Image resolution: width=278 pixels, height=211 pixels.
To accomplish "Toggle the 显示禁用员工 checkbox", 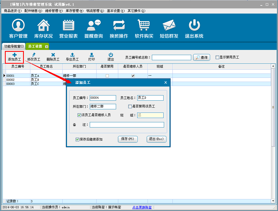I will coord(217,57).
